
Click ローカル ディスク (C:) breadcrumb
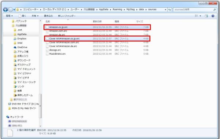point(54,10)
